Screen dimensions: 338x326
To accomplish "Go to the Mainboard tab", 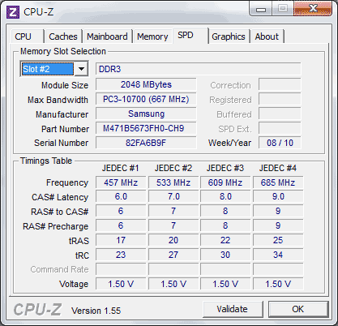I will 107,36.
